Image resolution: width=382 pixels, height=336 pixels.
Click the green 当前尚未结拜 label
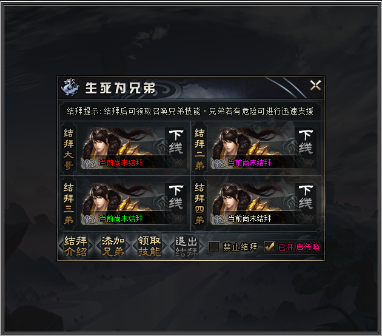(x=121, y=218)
